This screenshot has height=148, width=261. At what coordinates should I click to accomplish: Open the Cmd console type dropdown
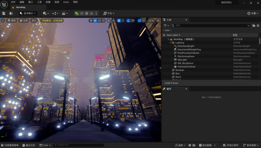pos(45,145)
